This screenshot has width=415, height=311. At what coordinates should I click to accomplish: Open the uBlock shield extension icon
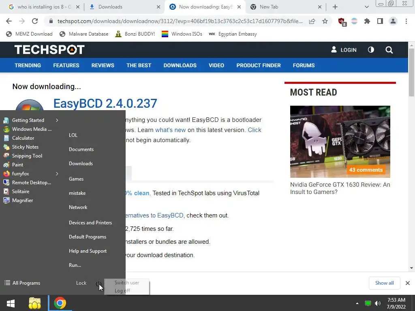click(342, 22)
